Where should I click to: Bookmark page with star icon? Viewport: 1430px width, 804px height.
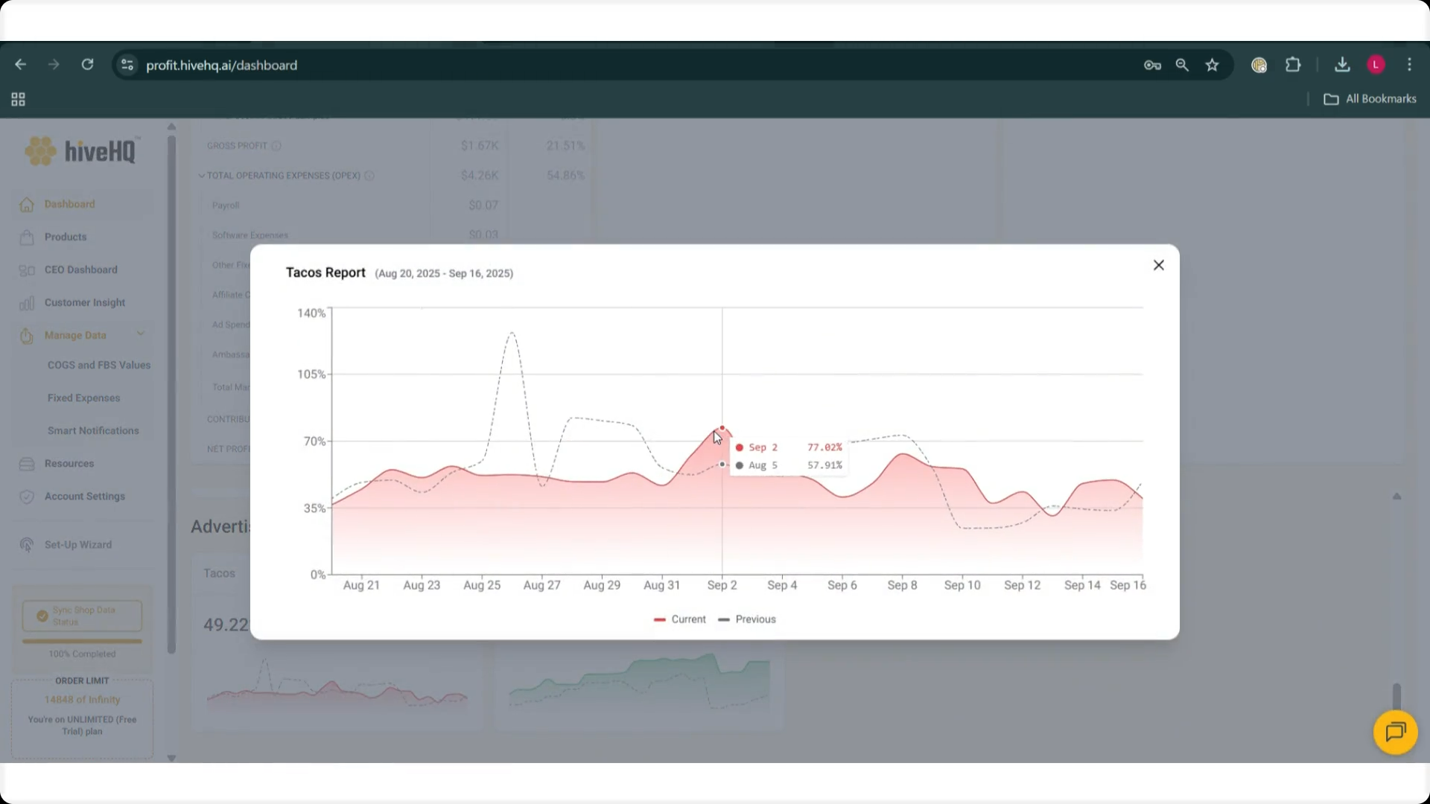(x=1212, y=65)
